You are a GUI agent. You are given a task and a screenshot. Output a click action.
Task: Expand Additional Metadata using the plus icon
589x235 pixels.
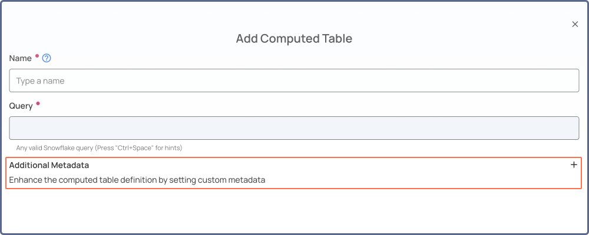click(574, 165)
